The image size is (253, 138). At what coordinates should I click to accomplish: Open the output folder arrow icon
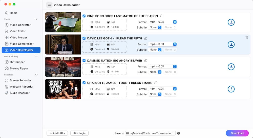tap(178, 133)
